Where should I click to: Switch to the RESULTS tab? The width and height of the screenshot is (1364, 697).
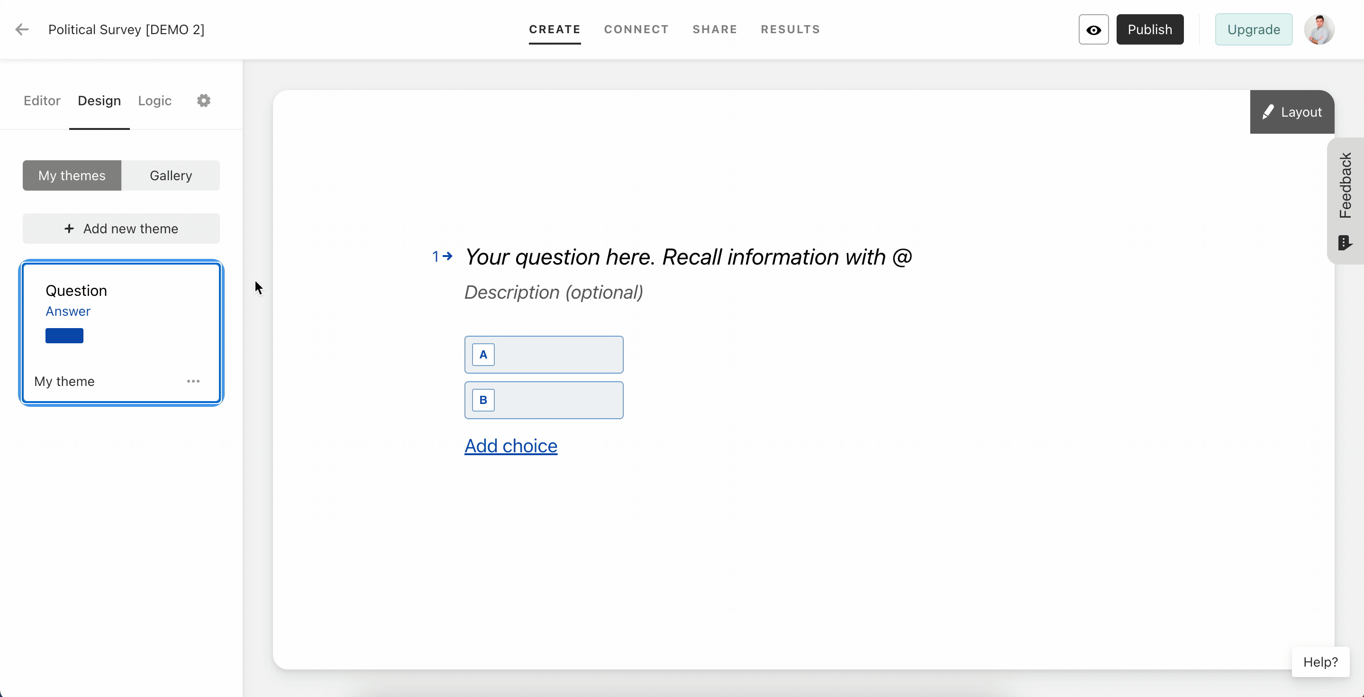[x=790, y=30]
